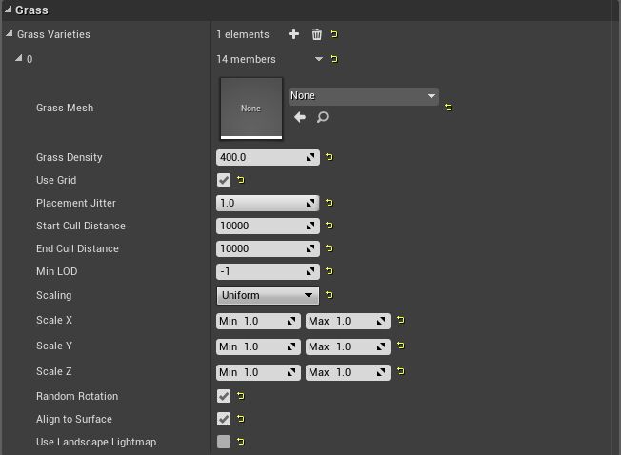The image size is (621, 455).
Task: Add a new Grass Varieties element
Action: coord(293,34)
